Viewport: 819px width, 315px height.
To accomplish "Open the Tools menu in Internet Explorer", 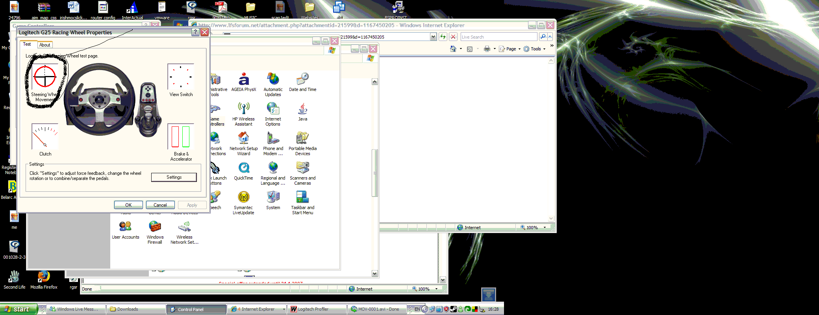I will tap(535, 49).
